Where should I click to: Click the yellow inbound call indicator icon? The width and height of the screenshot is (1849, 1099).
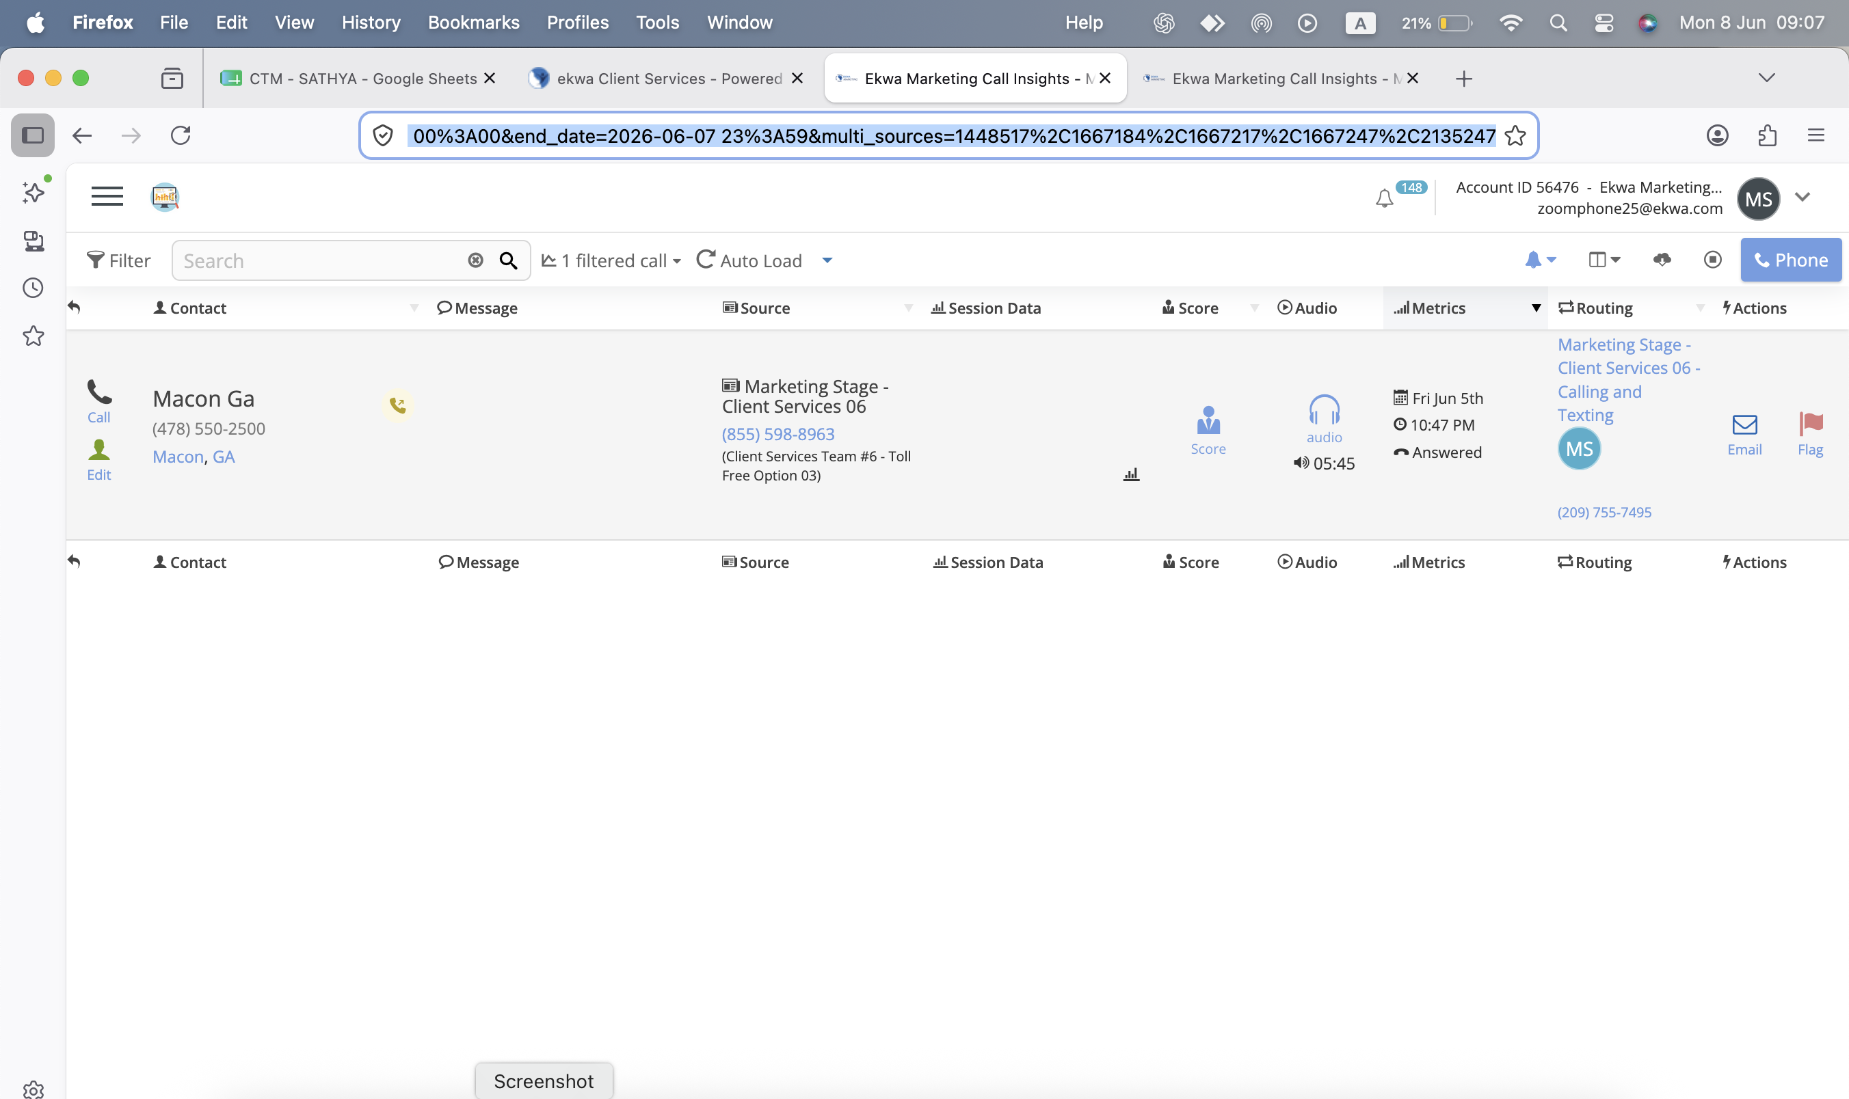[398, 405]
